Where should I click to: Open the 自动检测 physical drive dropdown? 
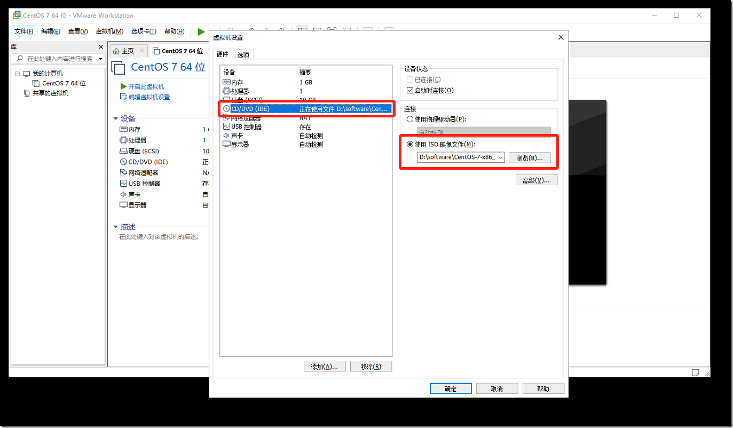484,132
